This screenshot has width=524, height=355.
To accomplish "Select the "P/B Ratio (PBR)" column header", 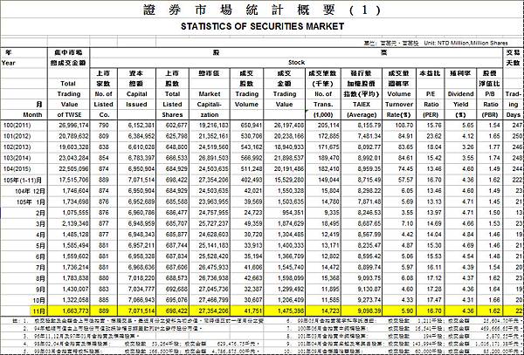I will click(x=491, y=104).
